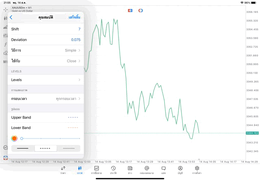The height and width of the screenshot is (181, 260).
Task: Expand the Levels row
Action: 45,80
